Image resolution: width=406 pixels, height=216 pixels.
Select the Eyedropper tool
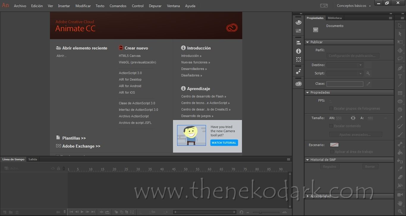tap(400, 169)
